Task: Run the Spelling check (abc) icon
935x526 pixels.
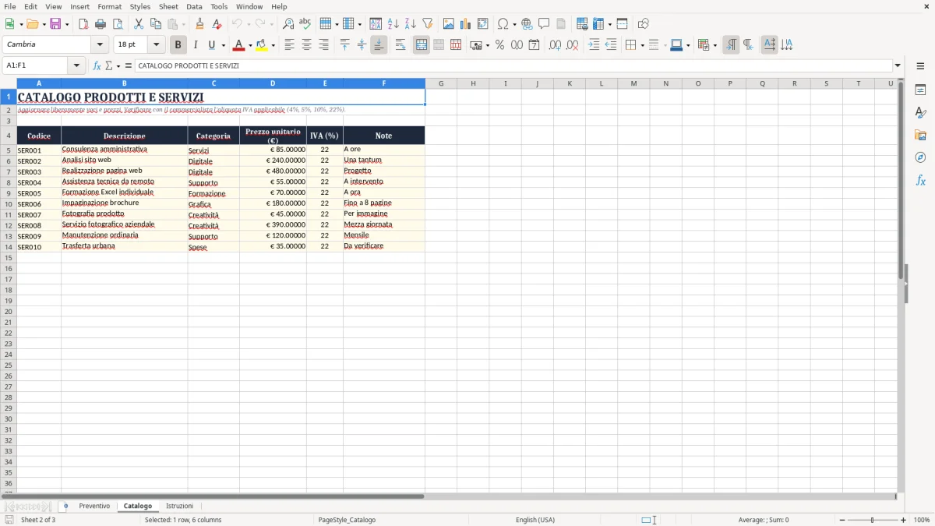Action: [305, 24]
